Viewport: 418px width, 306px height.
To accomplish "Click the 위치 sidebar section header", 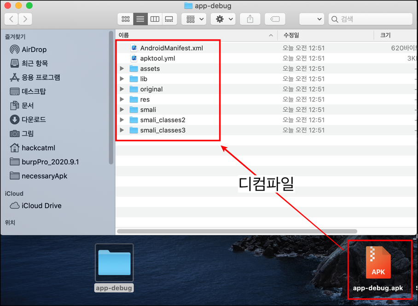I will (10, 222).
